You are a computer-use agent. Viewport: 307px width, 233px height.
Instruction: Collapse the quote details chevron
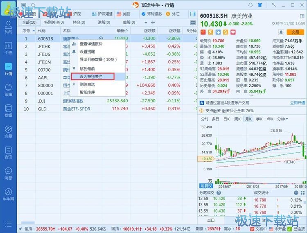(x=252, y=95)
